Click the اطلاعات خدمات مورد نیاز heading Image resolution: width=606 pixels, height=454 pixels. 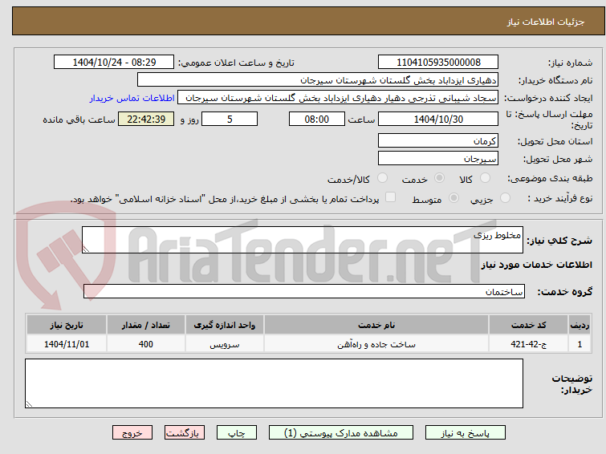536,265
